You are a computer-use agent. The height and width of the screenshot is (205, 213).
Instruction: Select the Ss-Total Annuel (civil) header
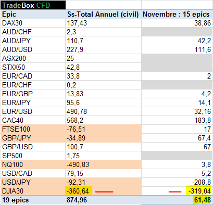click(103, 14)
